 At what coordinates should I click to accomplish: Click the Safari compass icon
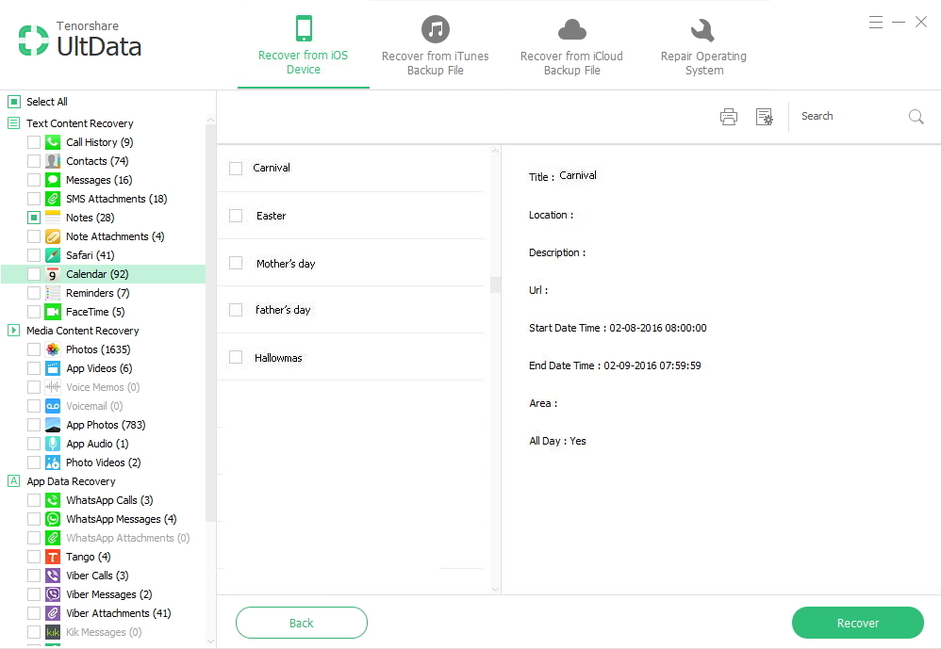pyautogui.click(x=53, y=255)
